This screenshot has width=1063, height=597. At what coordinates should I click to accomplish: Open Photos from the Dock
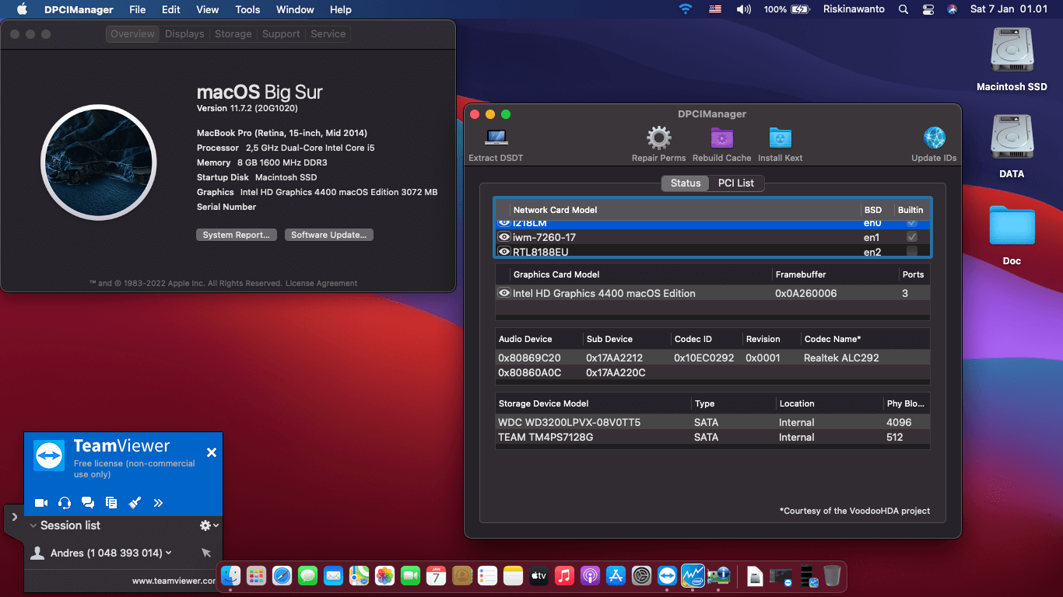click(384, 576)
